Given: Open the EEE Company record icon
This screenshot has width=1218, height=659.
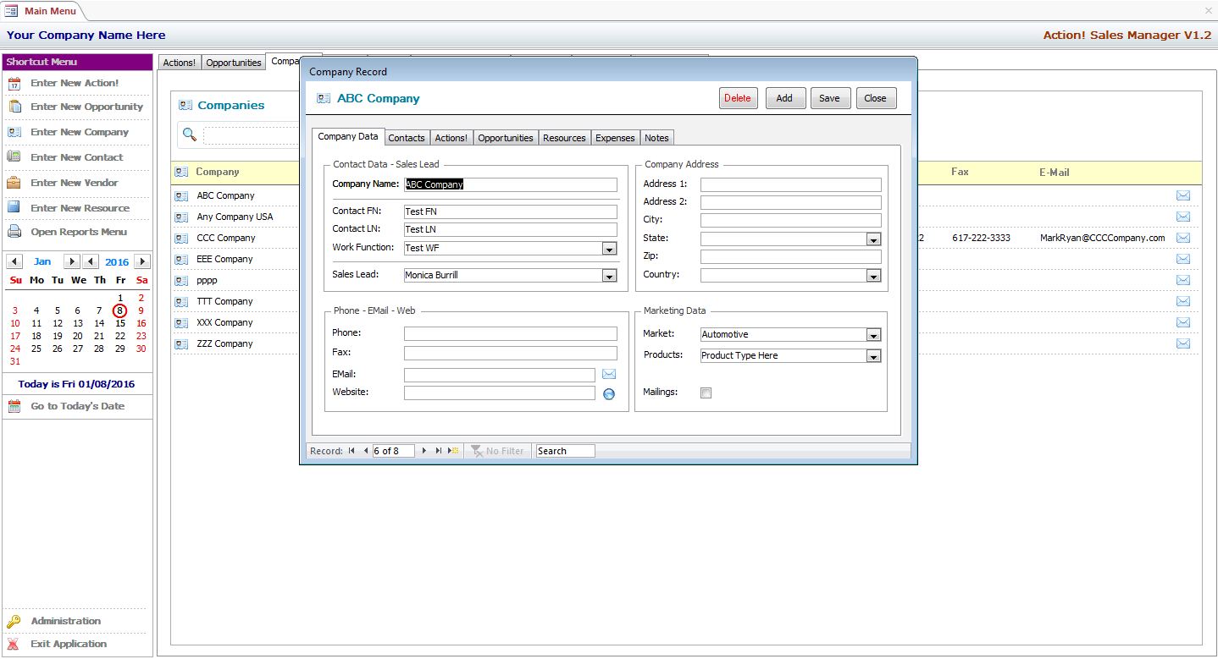Looking at the screenshot, I should [x=181, y=259].
